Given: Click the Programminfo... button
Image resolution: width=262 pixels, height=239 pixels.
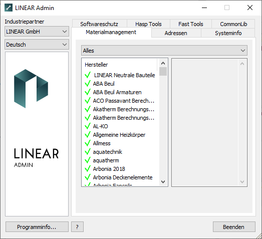Looking at the screenshot, I should coord(37,227).
